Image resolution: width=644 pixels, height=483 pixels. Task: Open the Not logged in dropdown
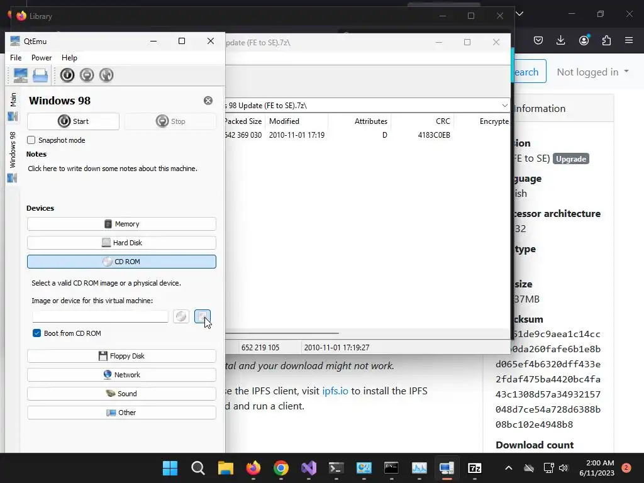click(x=592, y=72)
